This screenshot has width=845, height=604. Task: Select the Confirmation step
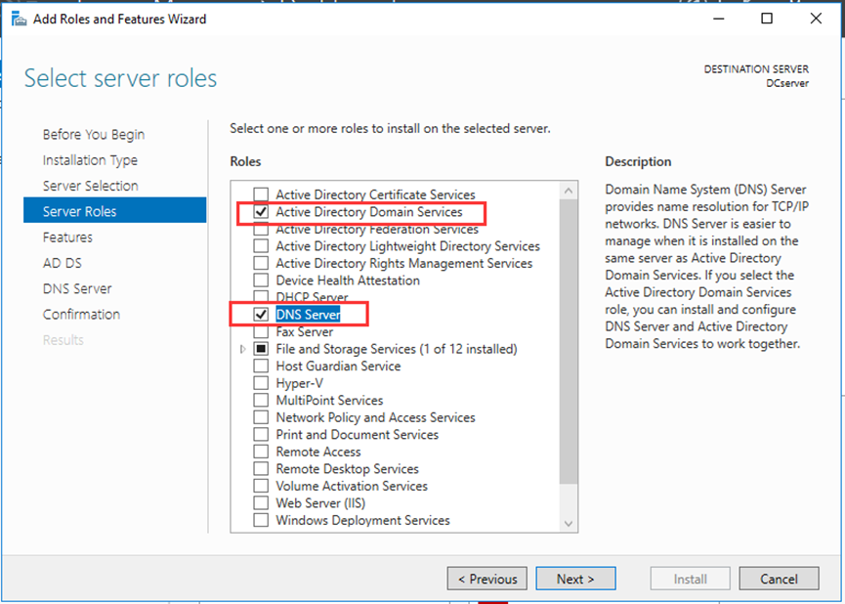pyautogui.click(x=81, y=314)
